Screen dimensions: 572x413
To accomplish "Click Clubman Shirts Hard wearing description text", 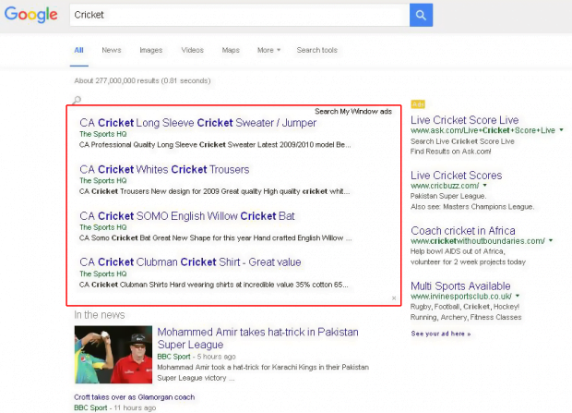I will (x=214, y=285).
